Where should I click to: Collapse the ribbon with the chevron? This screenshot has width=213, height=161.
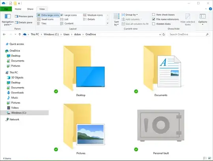point(206,9)
